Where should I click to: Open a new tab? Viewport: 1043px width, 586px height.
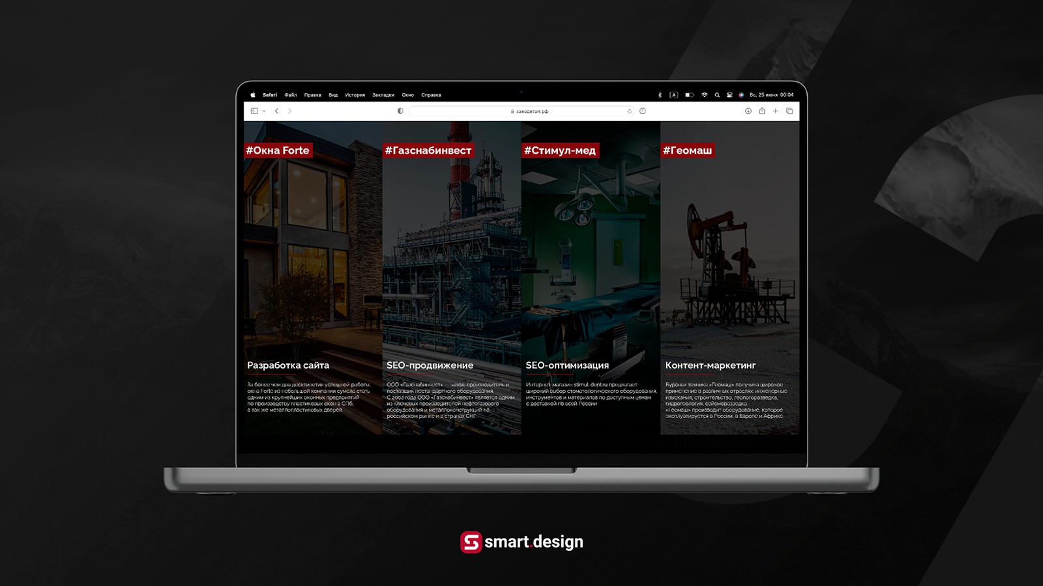(x=776, y=111)
